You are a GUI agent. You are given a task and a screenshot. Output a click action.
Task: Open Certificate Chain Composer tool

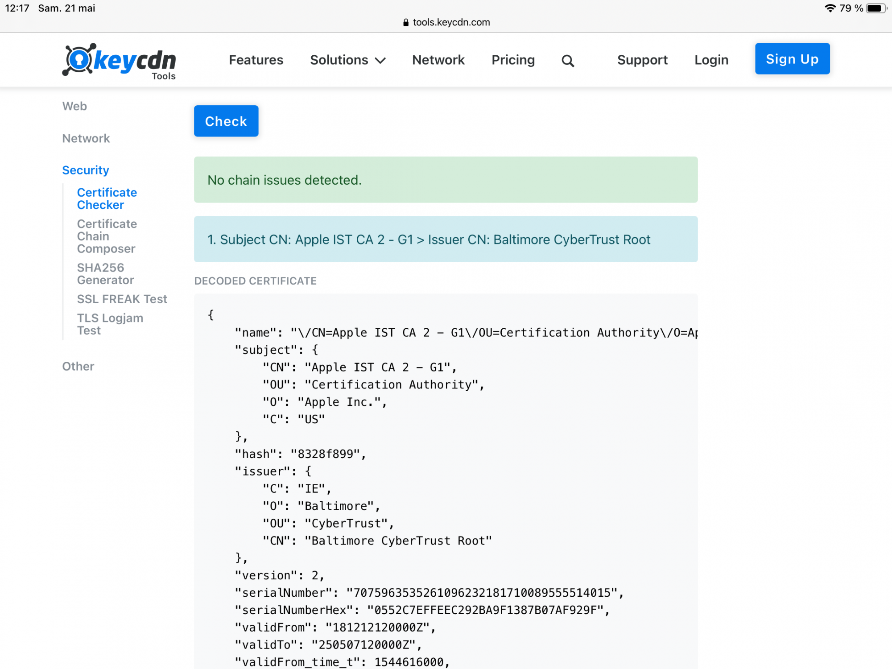(x=107, y=236)
